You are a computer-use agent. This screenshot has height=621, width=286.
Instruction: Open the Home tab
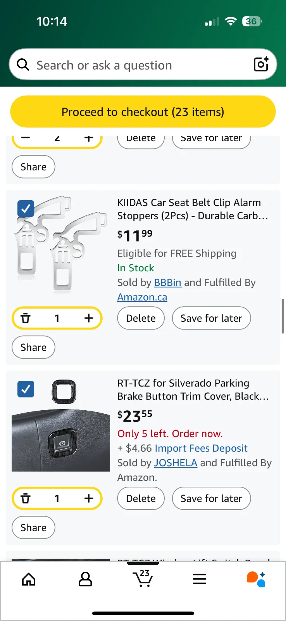[29, 579]
